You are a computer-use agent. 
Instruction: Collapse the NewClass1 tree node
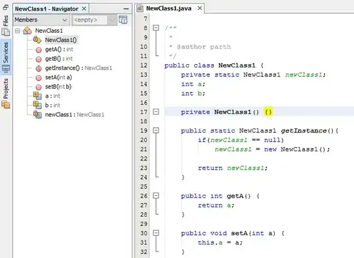(18, 31)
